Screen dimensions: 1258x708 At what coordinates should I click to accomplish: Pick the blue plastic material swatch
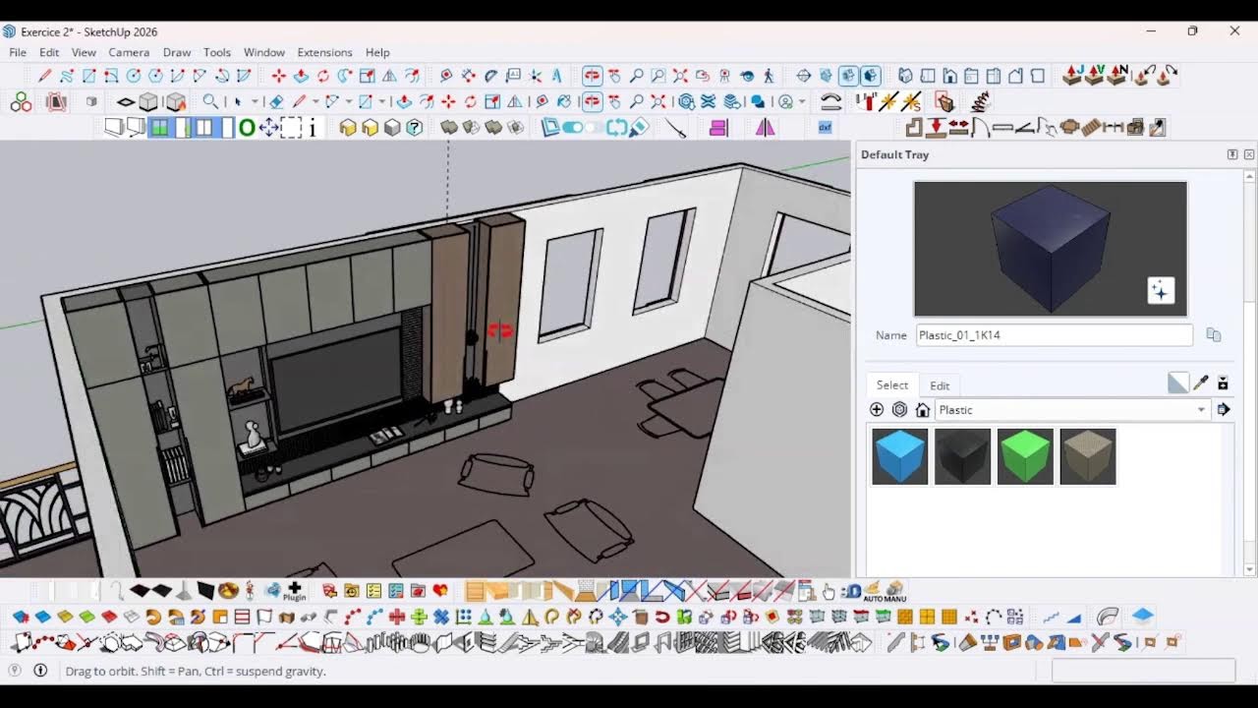[899, 456]
